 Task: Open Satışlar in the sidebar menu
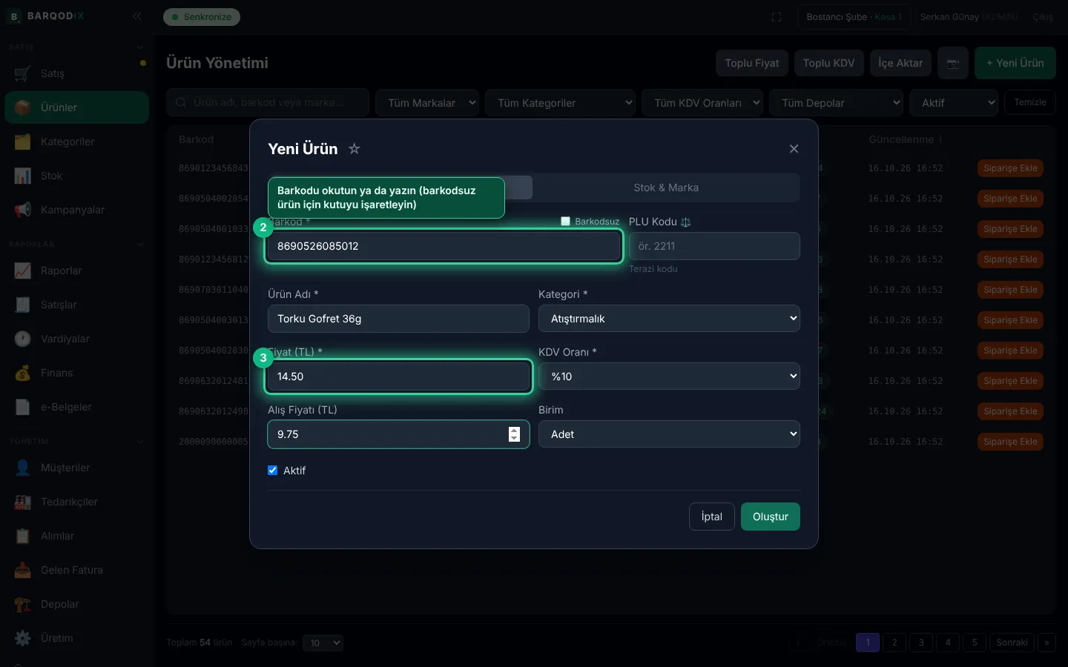pyautogui.click(x=77, y=305)
